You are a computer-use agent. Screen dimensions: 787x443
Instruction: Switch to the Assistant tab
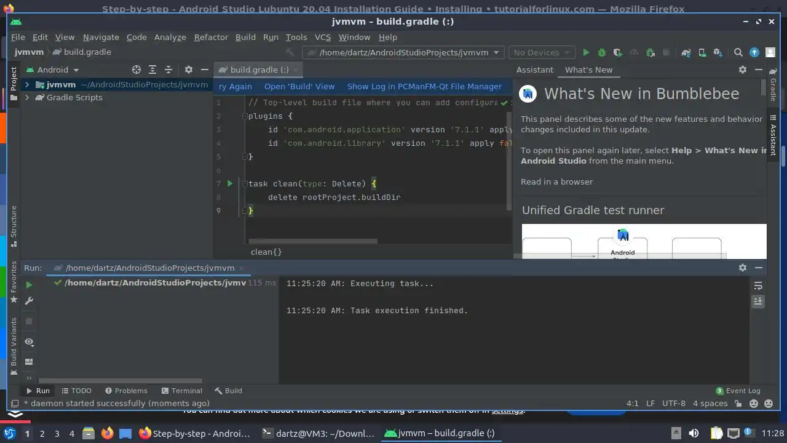click(535, 70)
